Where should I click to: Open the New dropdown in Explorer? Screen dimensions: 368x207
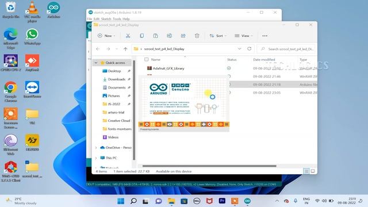point(106,36)
